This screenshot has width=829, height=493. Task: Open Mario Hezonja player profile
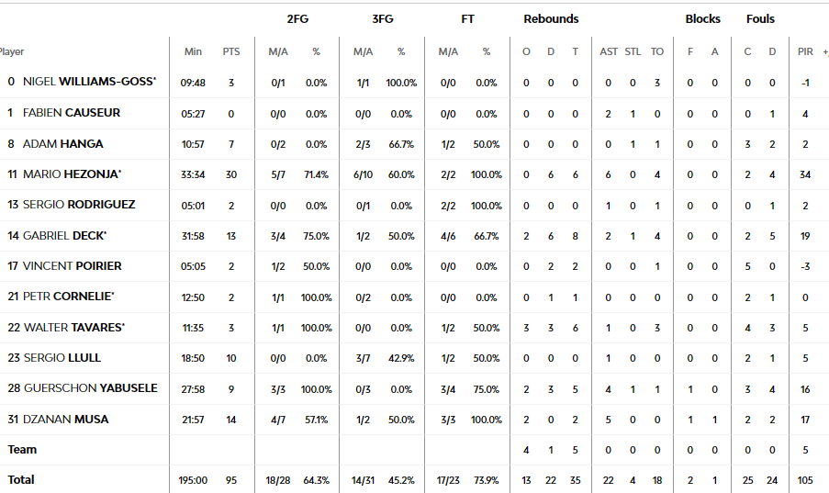(72, 174)
